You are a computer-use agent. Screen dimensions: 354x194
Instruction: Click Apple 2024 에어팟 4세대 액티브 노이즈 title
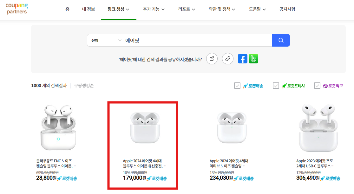pos(229,163)
